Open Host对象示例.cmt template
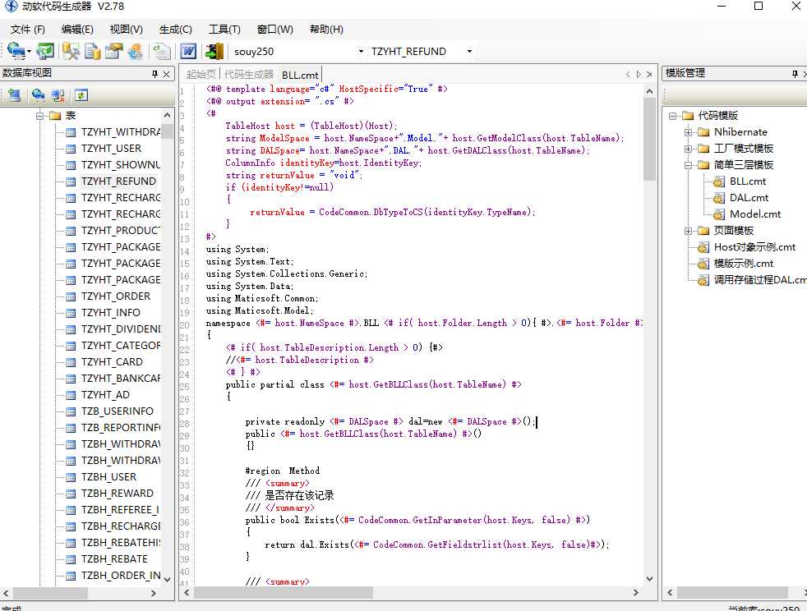807x611 pixels. [x=754, y=247]
